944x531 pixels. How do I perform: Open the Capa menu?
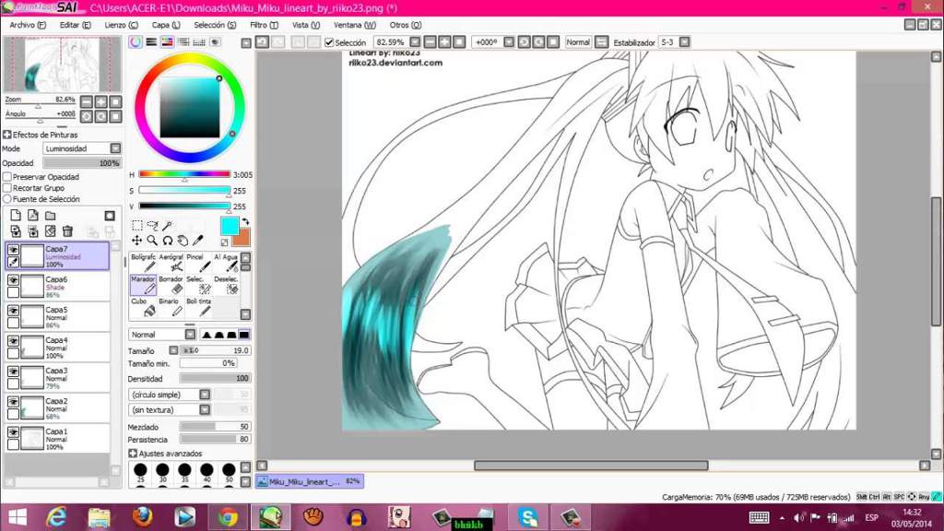pos(166,25)
